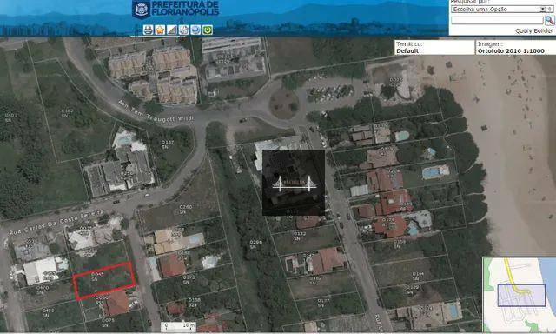The height and width of the screenshot is (334, 556).
Task: Open the 'Escolha uma Opção' dropdown
Action: [x=502, y=10]
